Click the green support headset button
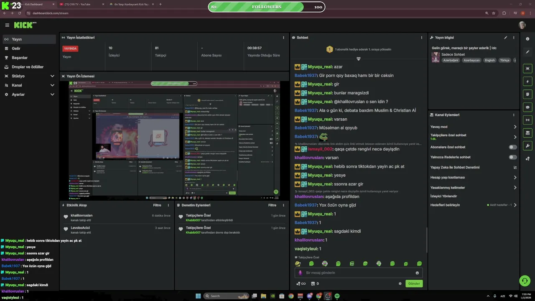 click(525, 281)
